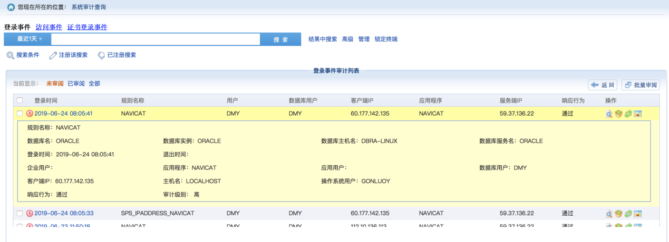Click the red alert icon in the 08:05:33 row
Screen dimensions: 669x242
(x=30, y=213)
